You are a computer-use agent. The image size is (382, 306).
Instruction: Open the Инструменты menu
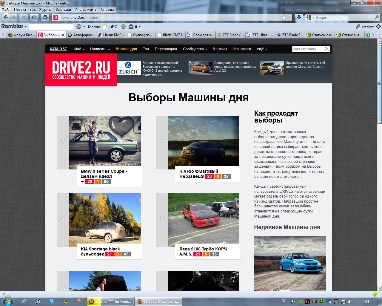tap(86, 10)
